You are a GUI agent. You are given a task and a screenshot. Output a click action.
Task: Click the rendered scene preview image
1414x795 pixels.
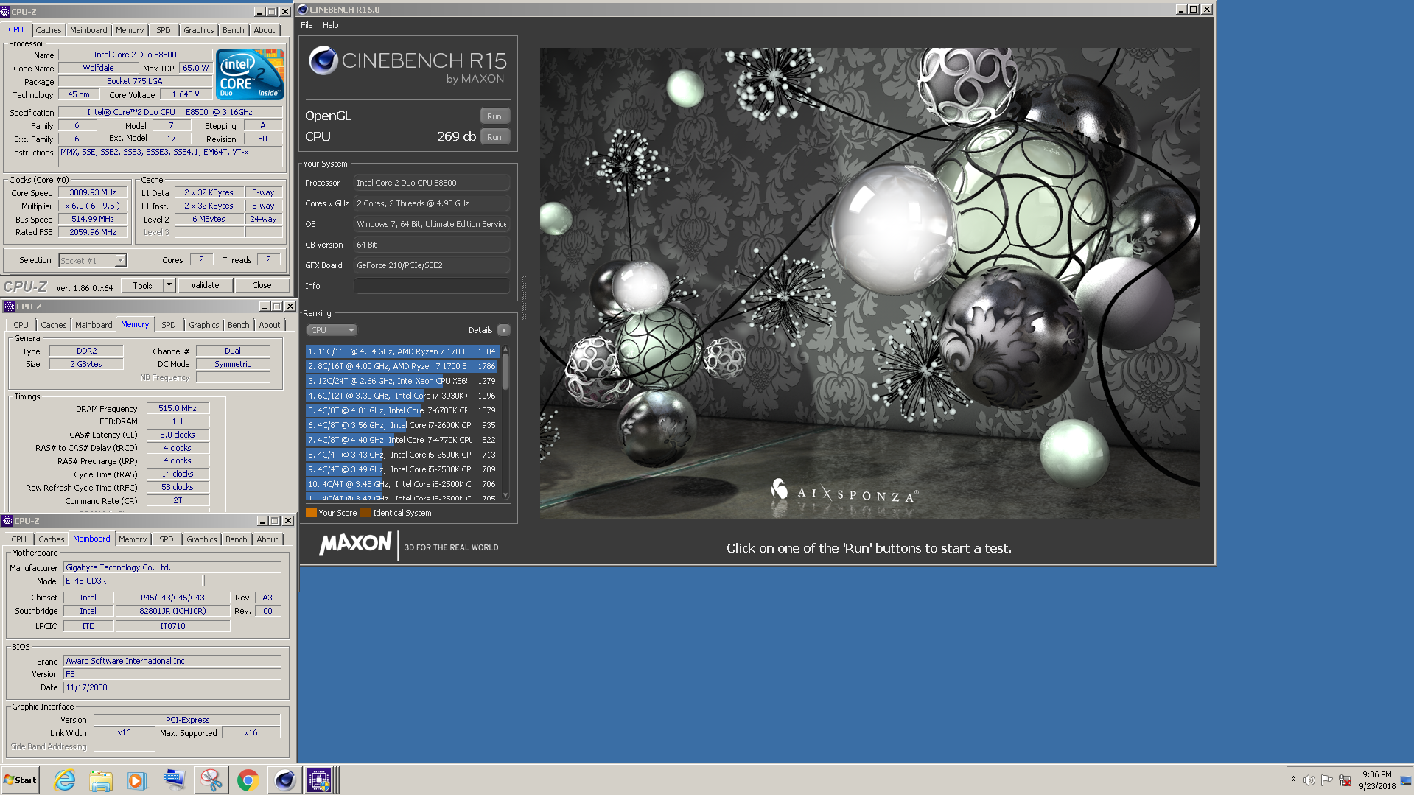coord(869,284)
